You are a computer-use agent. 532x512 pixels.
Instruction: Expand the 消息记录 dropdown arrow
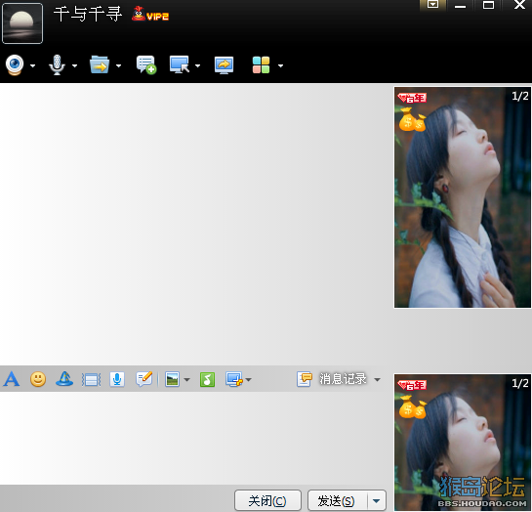377,379
